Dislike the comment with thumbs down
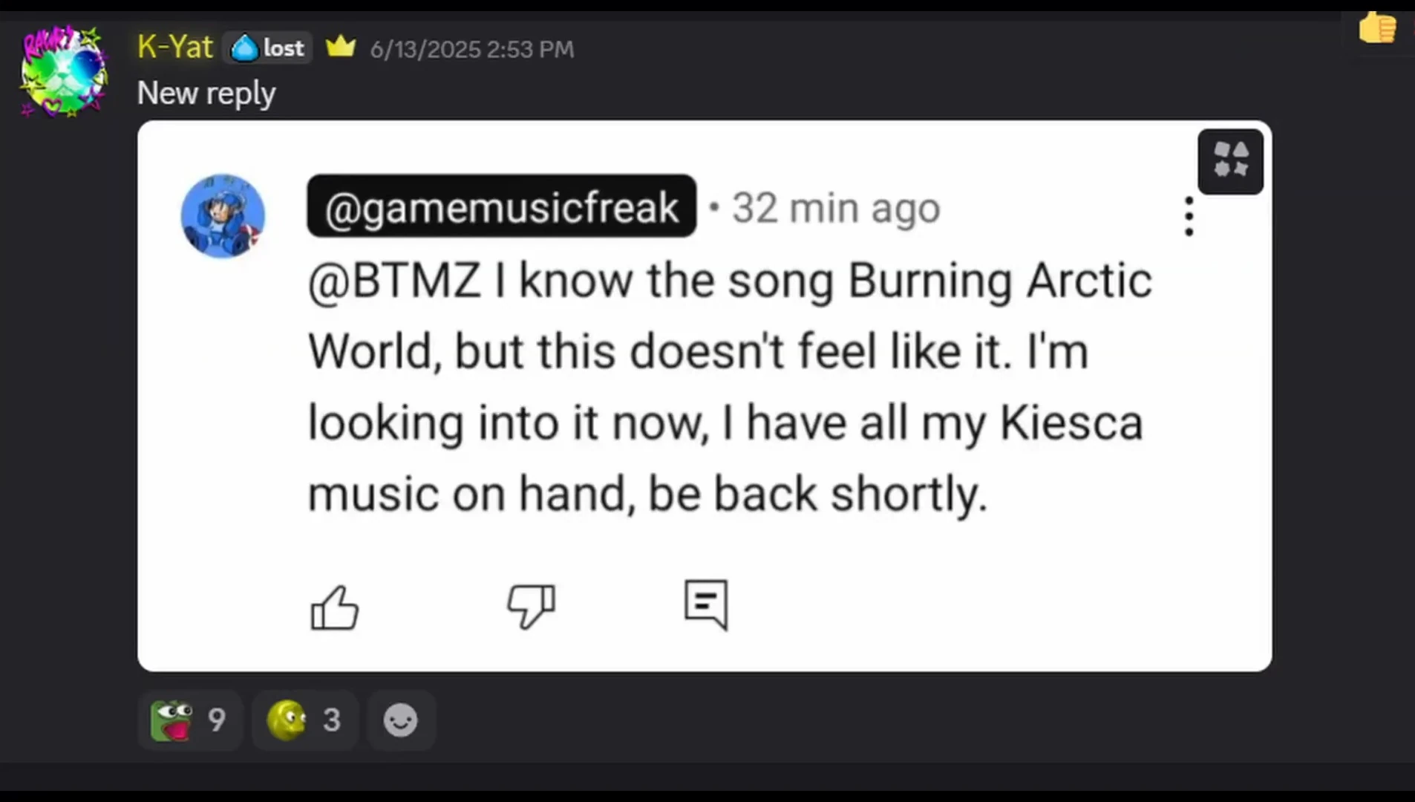Screen dimensions: 1415x802 pos(531,607)
